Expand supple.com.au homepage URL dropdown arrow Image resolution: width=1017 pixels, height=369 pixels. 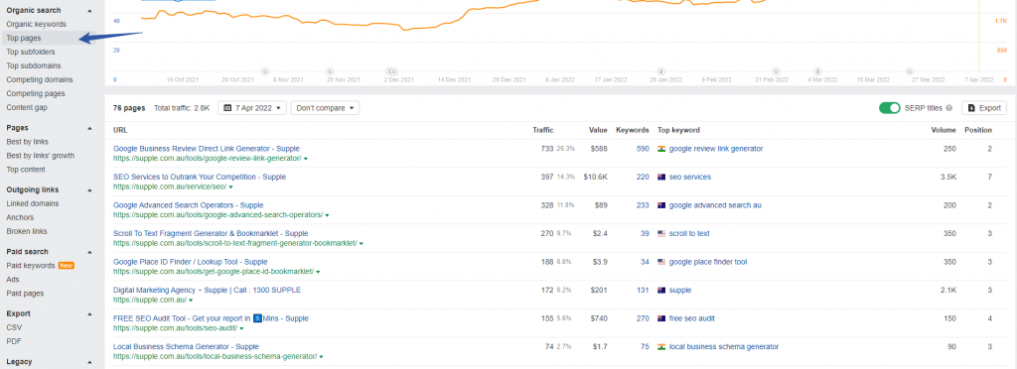191,301
